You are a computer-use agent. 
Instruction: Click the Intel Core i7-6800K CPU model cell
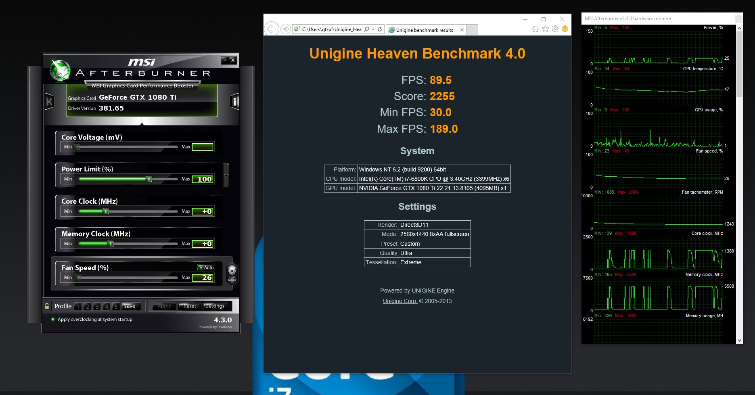434,179
